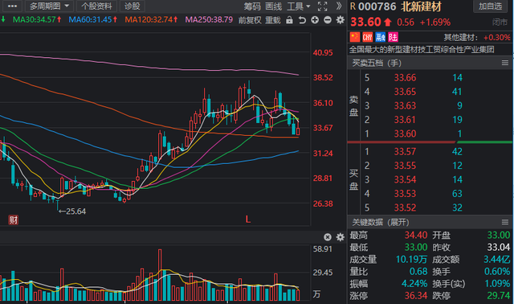Click the undo arrow icon
This screenshot has width=514, height=304.
[302, 20]
